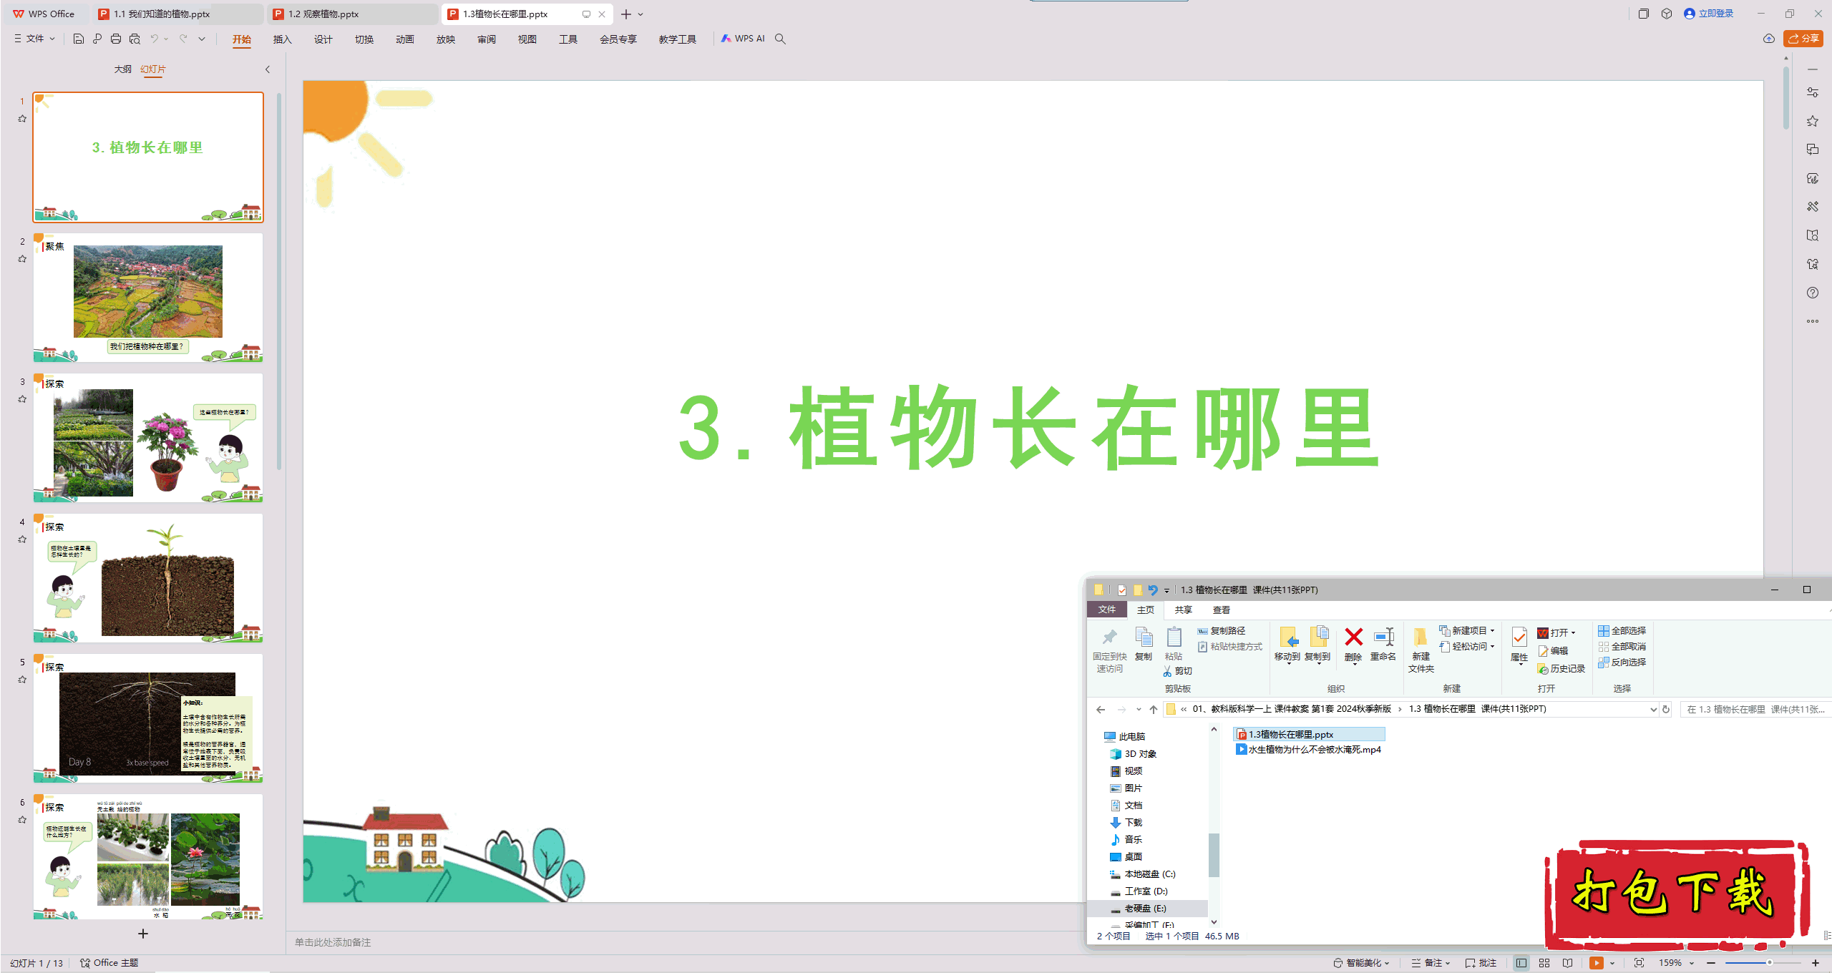The height and width of the screenshot is (973, 1832).
Task: Start slideshow with orange play button
Action: pos(1597,963)
